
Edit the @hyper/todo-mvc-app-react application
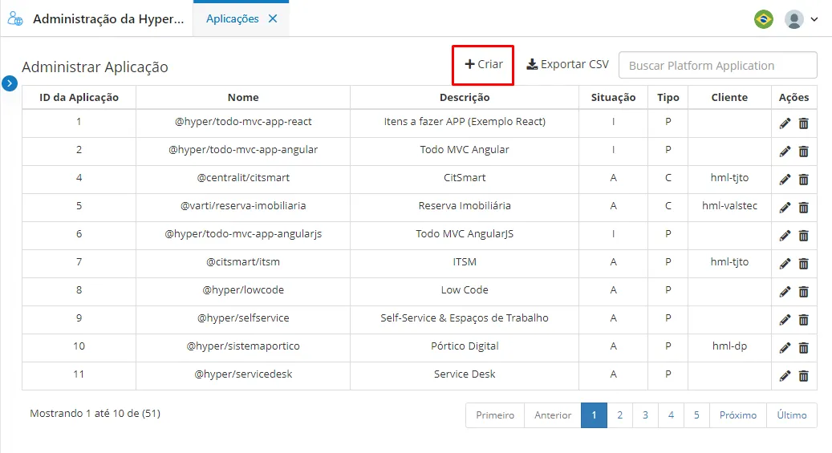785,123
